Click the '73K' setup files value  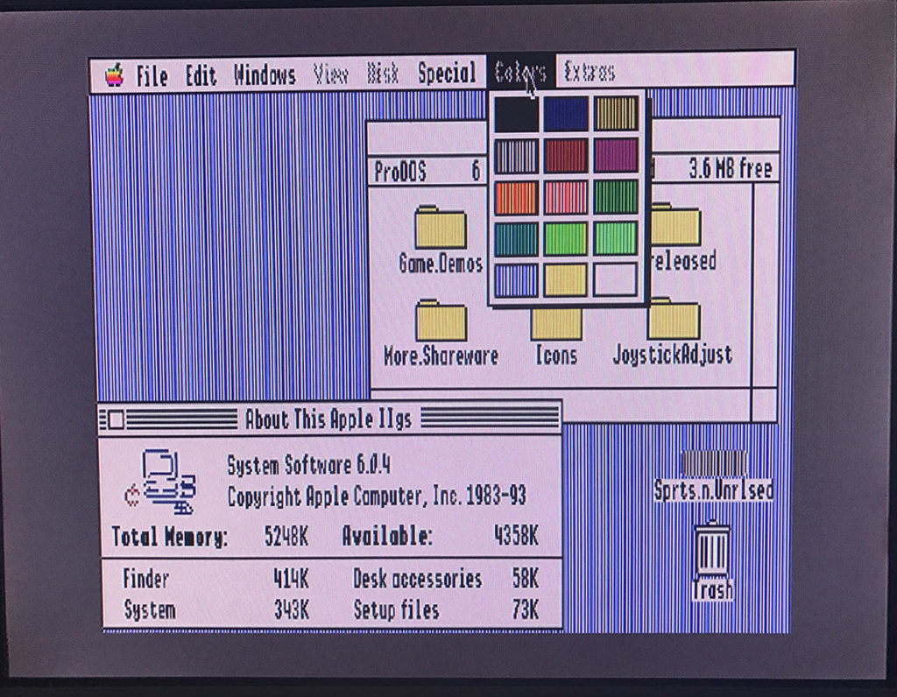[526, 609]
